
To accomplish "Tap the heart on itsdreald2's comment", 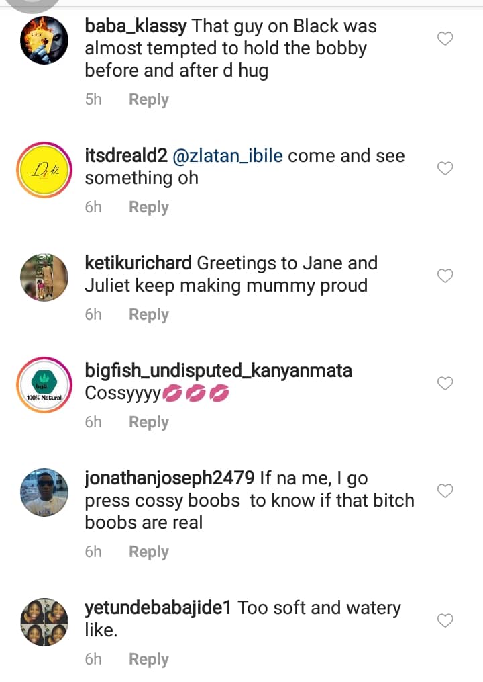I will 445,168.
